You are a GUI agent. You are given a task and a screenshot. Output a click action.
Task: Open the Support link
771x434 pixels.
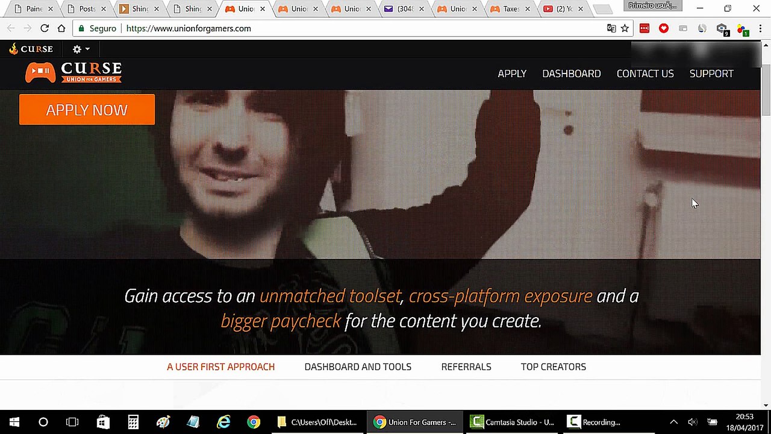711,74
